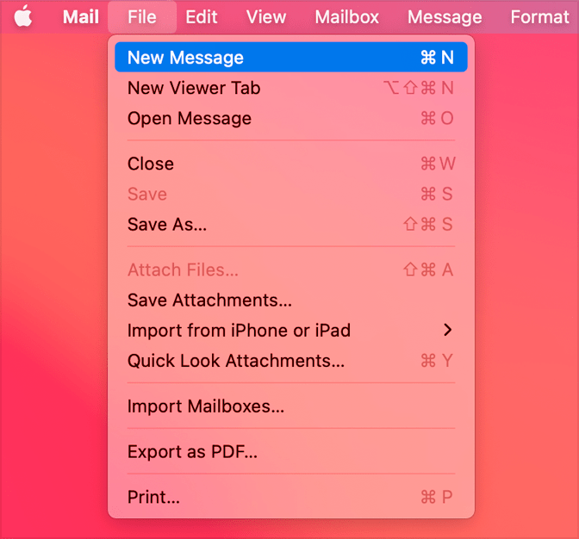The width and height of the screenshot is (579, 539).
Task: Open the Format menu
Action: coord(540,17)
